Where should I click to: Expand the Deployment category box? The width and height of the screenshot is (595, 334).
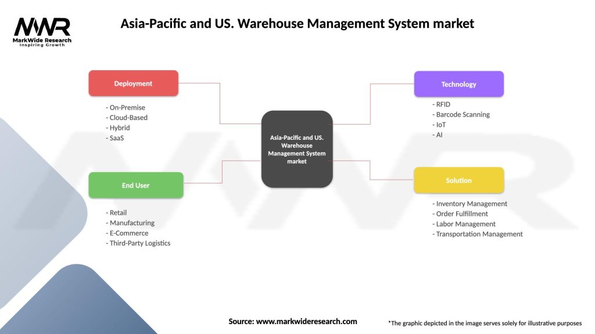pyautogui.click(x=133, y=83)
